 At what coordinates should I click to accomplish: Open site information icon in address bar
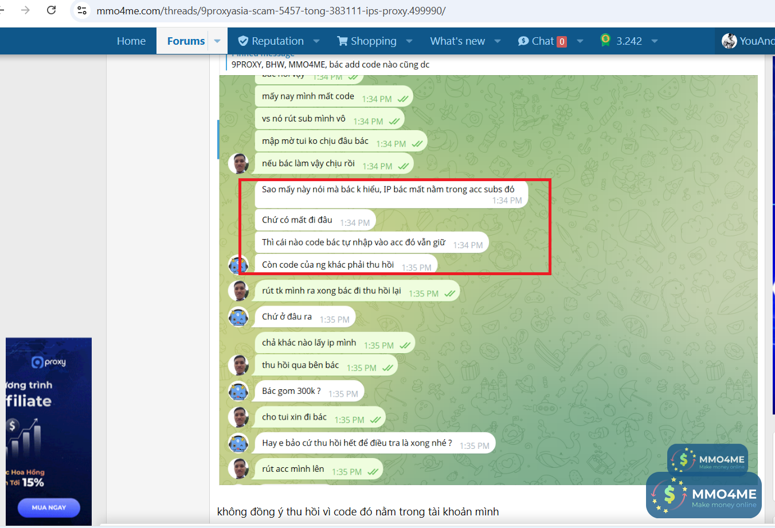coord(82,10)
